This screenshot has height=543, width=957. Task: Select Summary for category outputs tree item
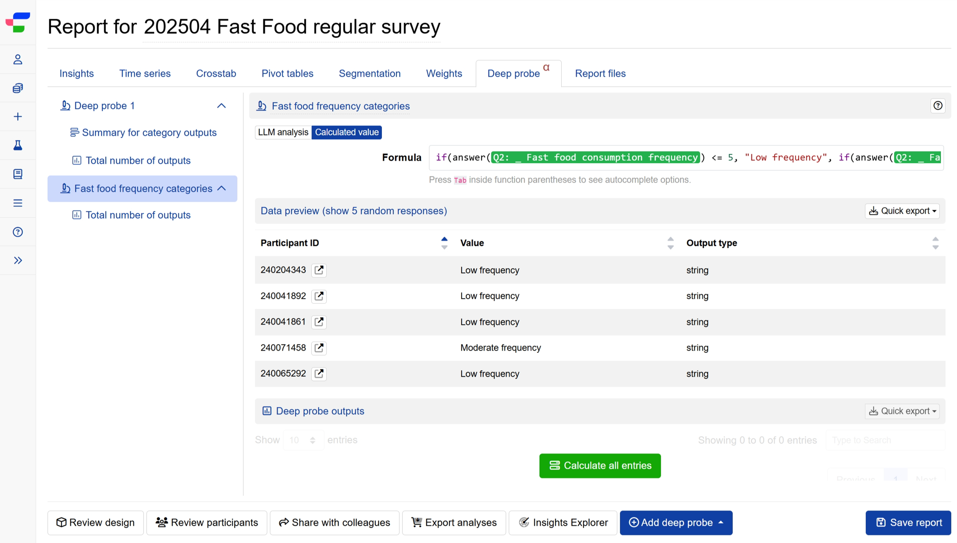coord(144,132)
